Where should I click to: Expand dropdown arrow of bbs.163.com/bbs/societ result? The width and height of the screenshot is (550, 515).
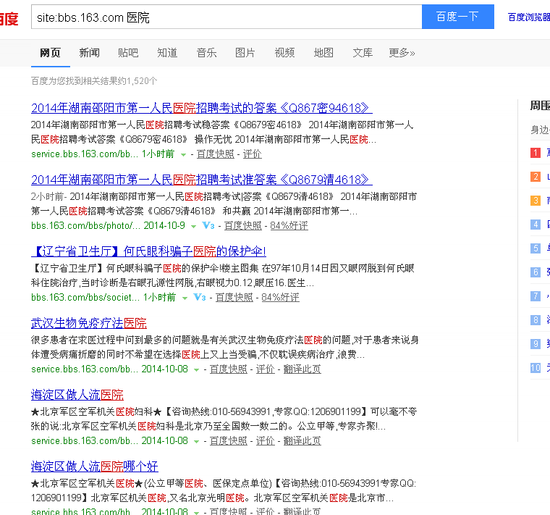[x=185, y=298]
